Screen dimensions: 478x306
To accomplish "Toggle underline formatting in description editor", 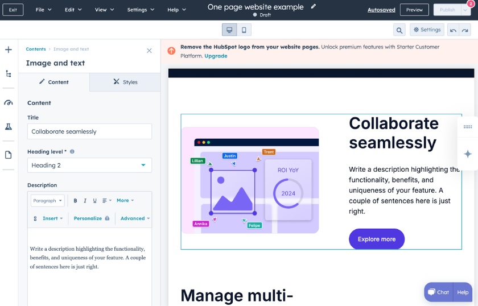I will click(x=95, y=201).
